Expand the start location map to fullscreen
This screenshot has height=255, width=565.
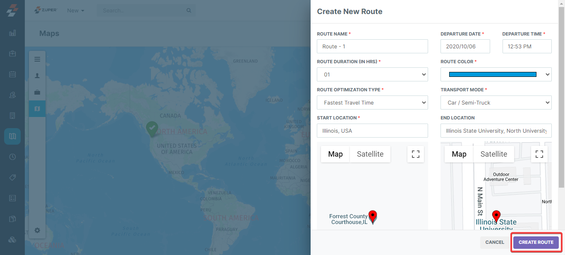tap(416, 154)
